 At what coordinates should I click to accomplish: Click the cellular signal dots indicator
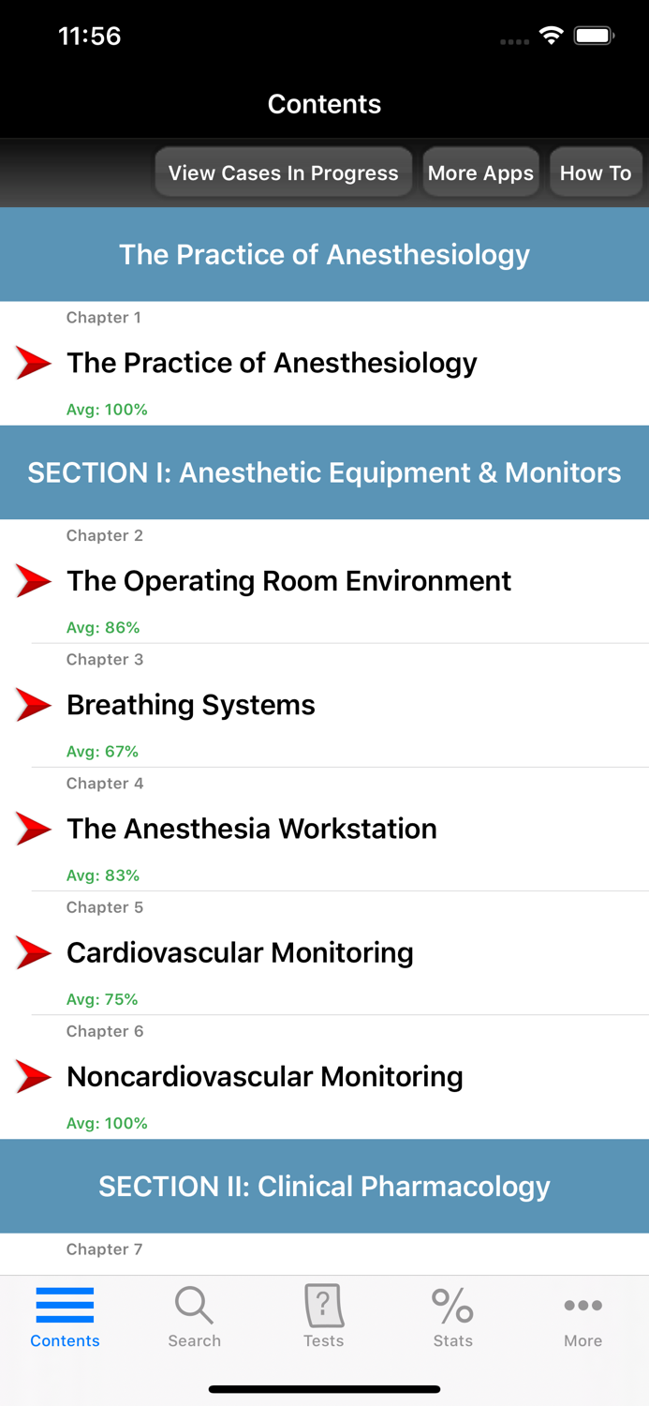coord(514,41)
